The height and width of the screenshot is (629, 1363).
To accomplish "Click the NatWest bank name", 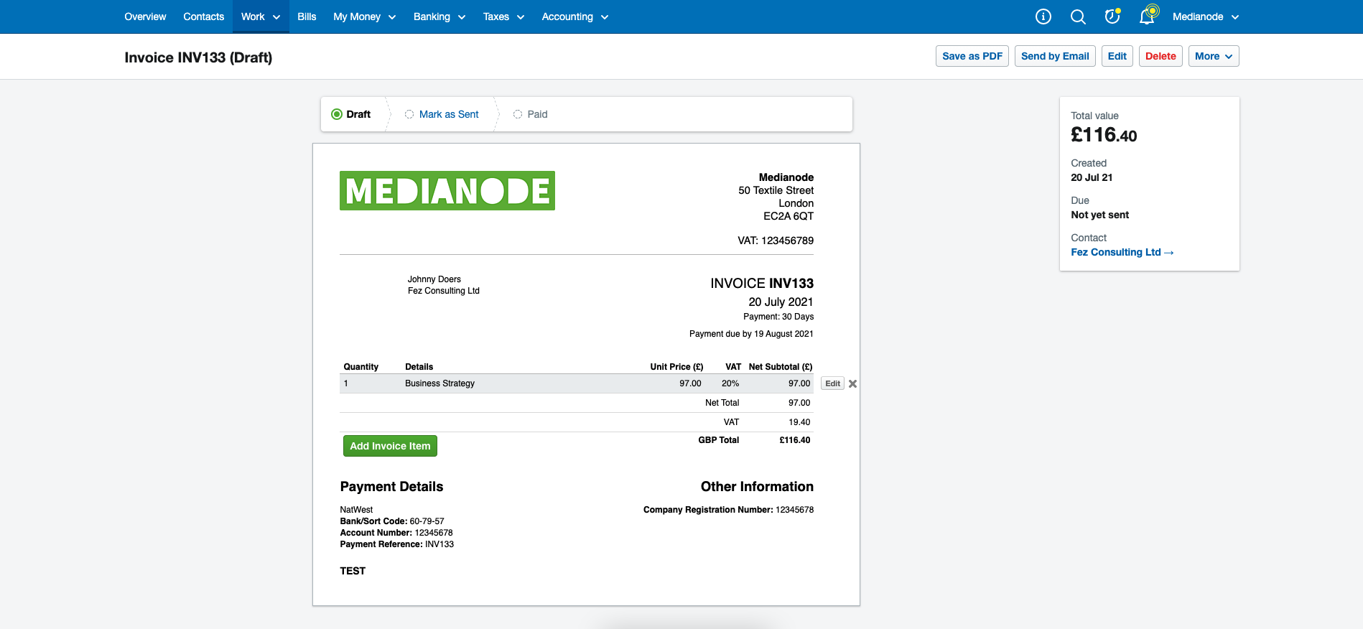I will [x=356, y=510].
